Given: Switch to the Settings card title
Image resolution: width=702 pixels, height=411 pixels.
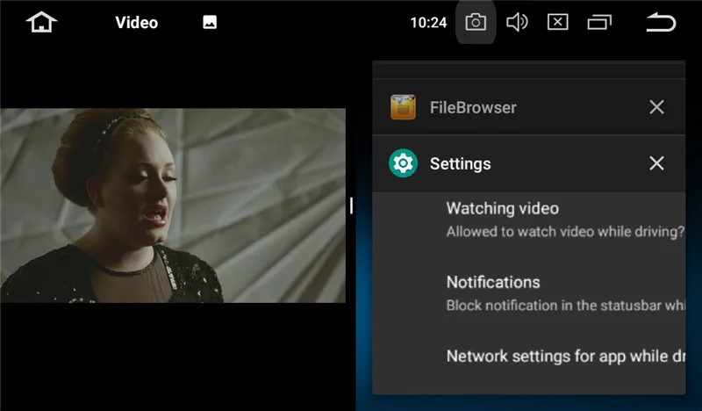Looking at the screenshot, I should 460,163.
